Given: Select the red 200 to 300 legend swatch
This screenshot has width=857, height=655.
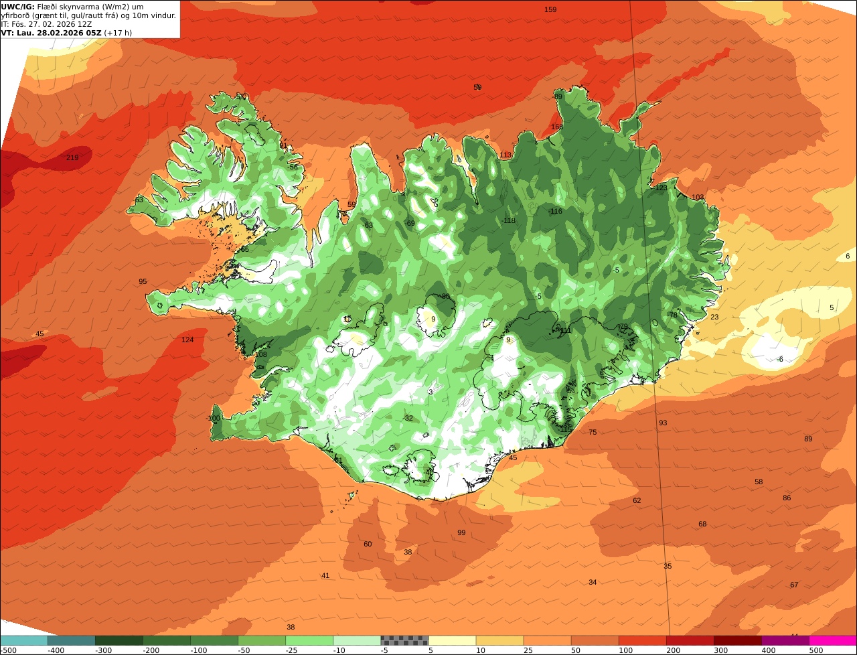Looking at the screenshot, I should pyautogui.click(x=690, y=640).
